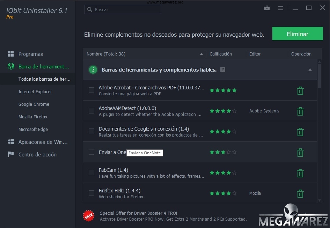Click the FabCam (1.4) entry name
Screen dimensions: 330x228
point(113,170)
